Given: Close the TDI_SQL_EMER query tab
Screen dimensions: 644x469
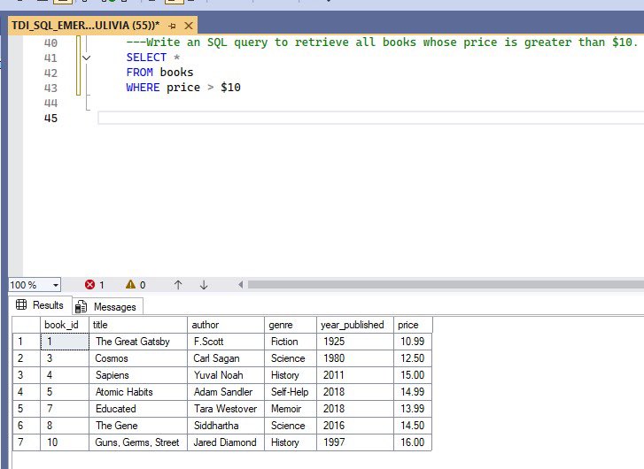Looking at the screenshot, I should pyautogui.click(x=190, y=25).
